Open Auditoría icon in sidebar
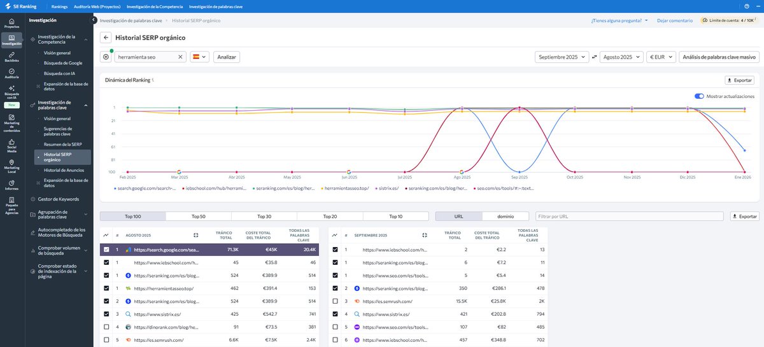 click(11, 74)
